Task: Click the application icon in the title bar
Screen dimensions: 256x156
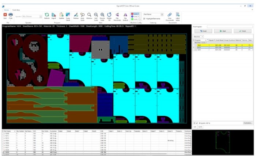Action: click(3, 7)
